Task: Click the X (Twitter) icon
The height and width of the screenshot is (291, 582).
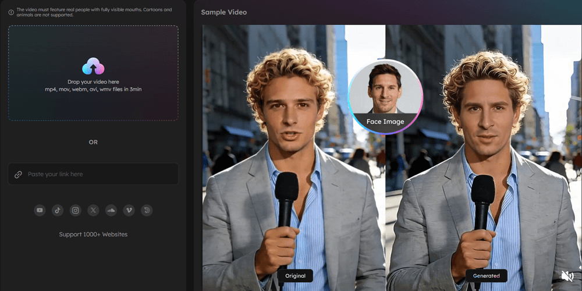Action: [93, 210]
